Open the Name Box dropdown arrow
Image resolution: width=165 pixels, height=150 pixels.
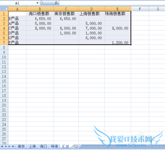coord(37,3)
